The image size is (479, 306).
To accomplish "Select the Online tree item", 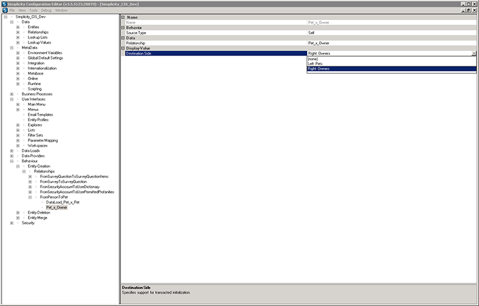I will point(33,79).
